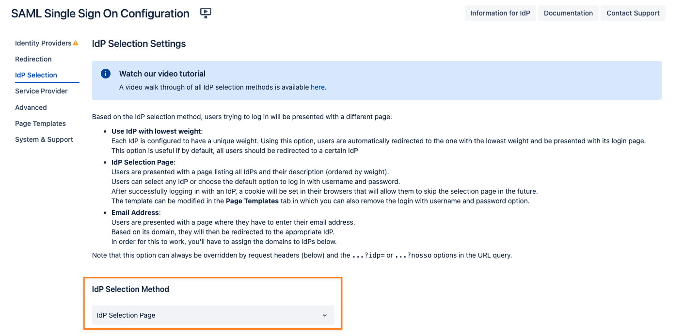Select the IdP Selection sidebar tab
This screenshot has width=683, height=336.
[x=36, y=75]
